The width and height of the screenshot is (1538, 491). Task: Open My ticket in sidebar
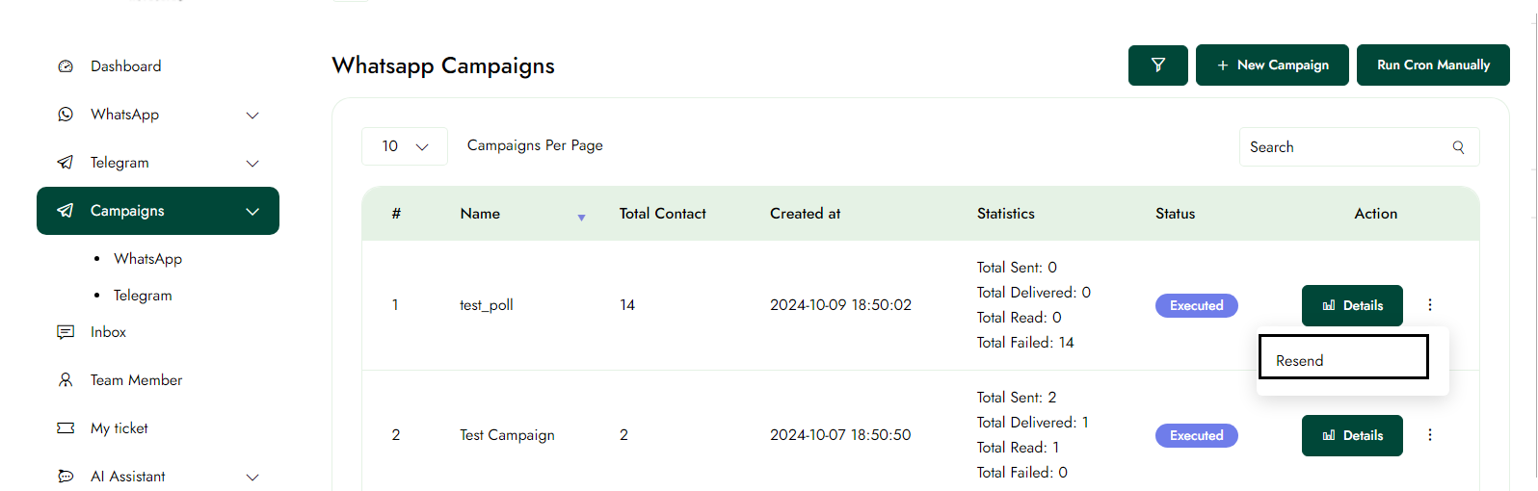tap(119, 428)
